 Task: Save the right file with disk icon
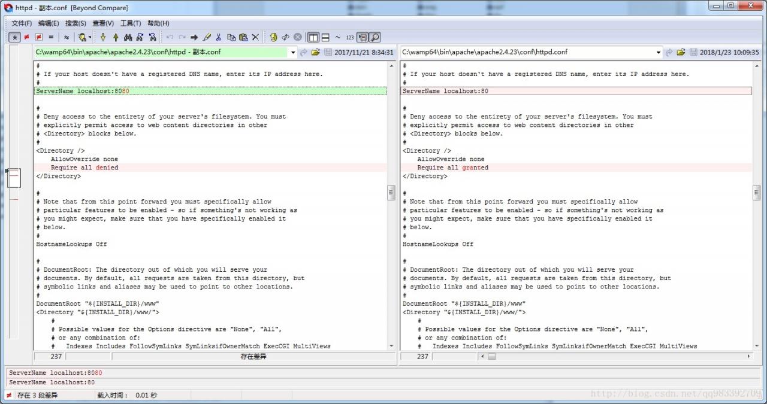[x=693, y=53]
